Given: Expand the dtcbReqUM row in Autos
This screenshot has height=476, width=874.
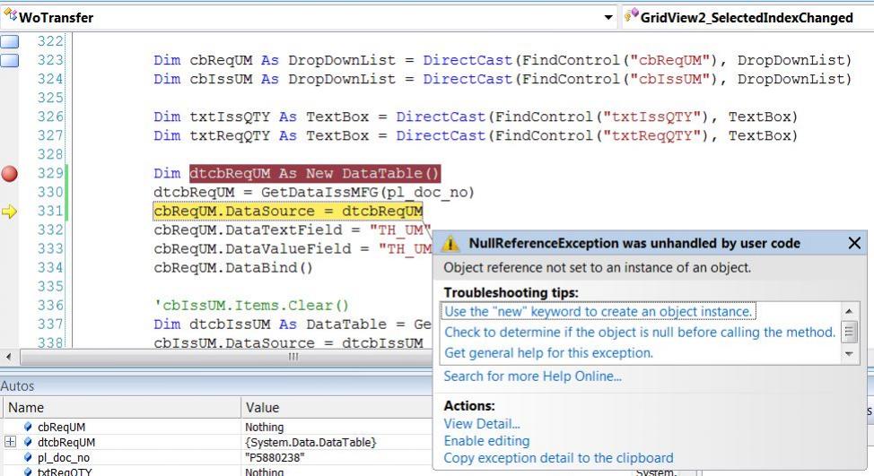Looking at the screenshot, I should (10, 442).
